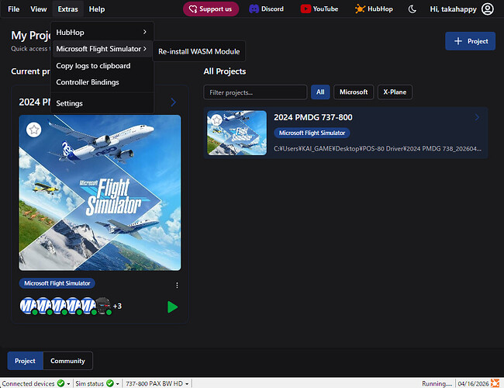The image size is (504, 388).
Task: Switch to the Community tab
Action: pyautogui.click(x=67, y=361)
